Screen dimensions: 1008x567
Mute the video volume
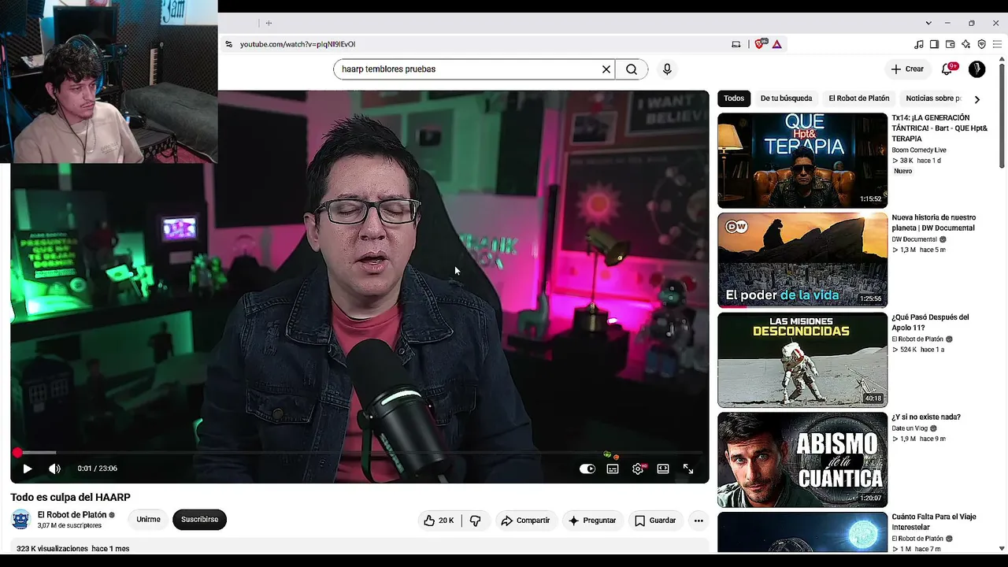(54, 469)
